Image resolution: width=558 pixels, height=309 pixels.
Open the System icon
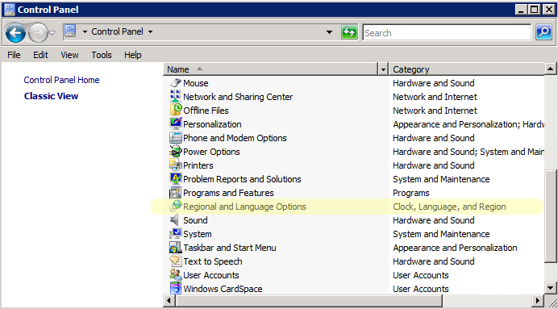[x=176, y=234]
